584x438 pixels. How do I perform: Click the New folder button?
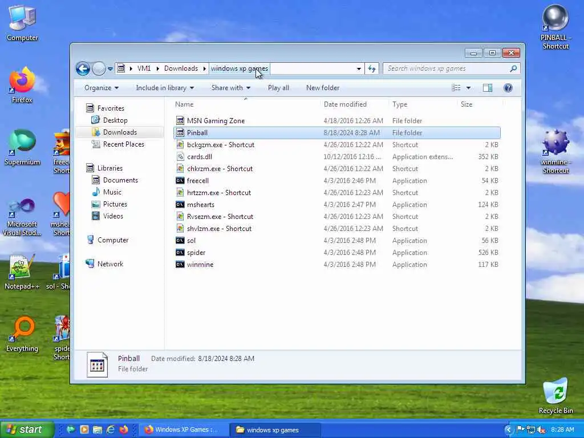click(323, 88)
